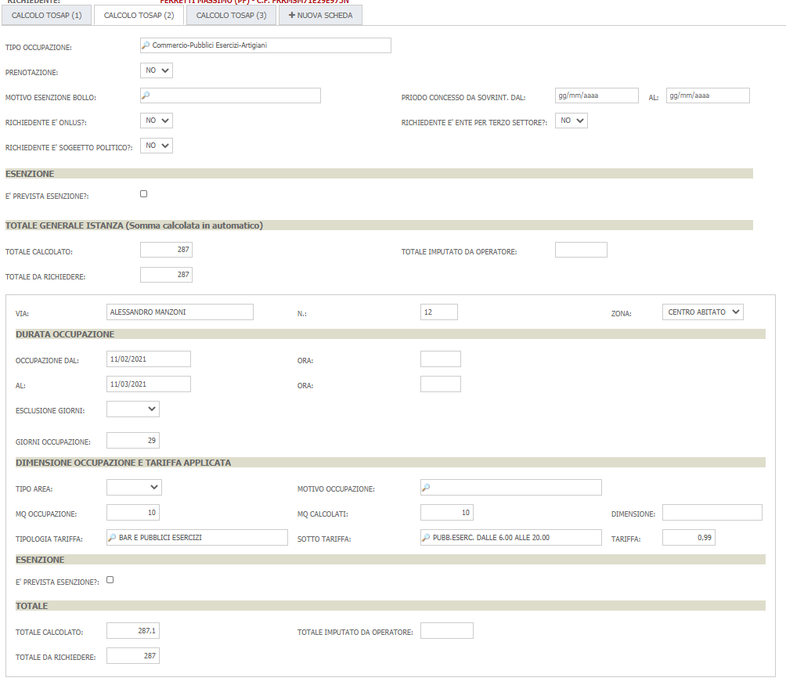
Task: Open the Tipo Area dropdown
Action: tap(134, 487)
